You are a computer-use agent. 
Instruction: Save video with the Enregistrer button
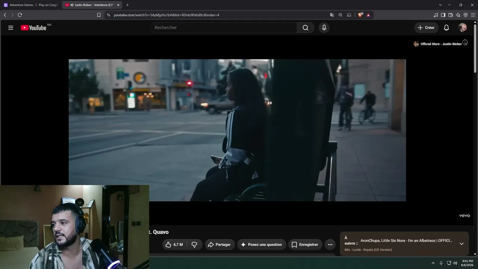point(305,245)
